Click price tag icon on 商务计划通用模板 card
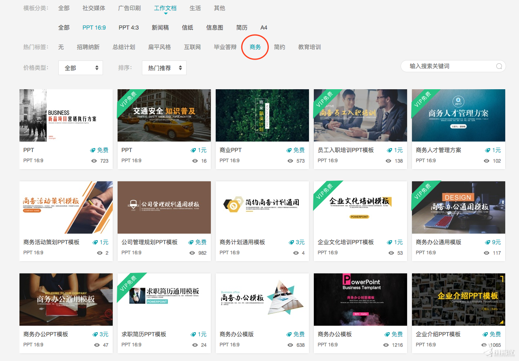 (292, 242)
